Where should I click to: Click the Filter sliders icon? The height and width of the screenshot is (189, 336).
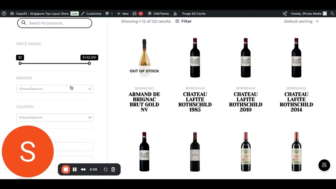(177, 21)
